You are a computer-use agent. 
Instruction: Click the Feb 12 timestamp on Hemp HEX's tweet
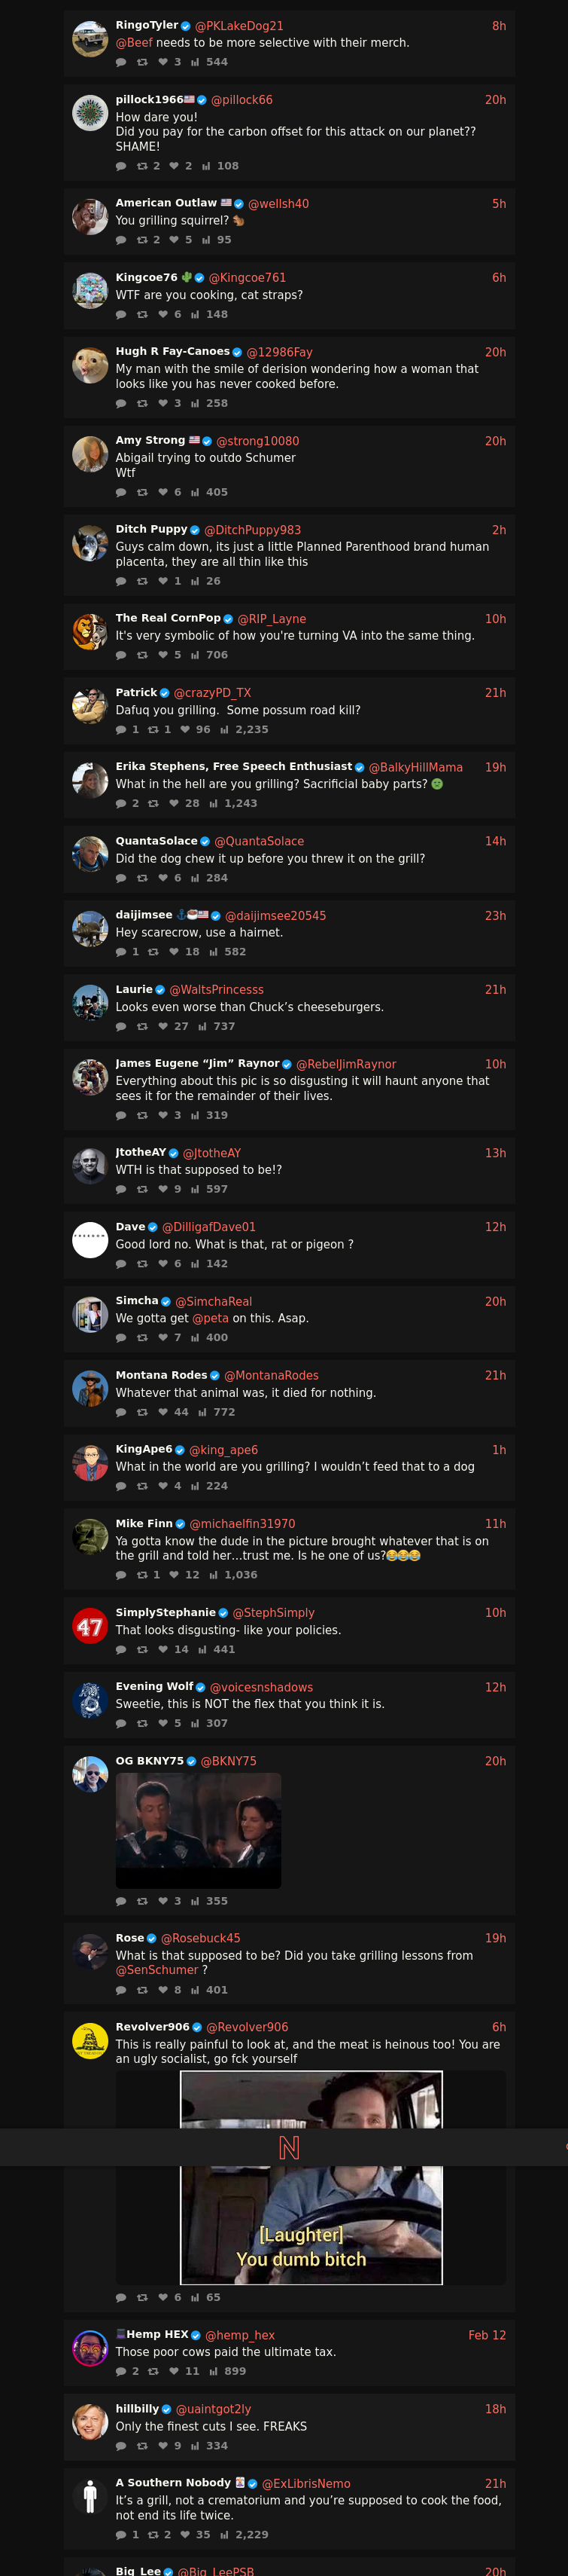486,2335
